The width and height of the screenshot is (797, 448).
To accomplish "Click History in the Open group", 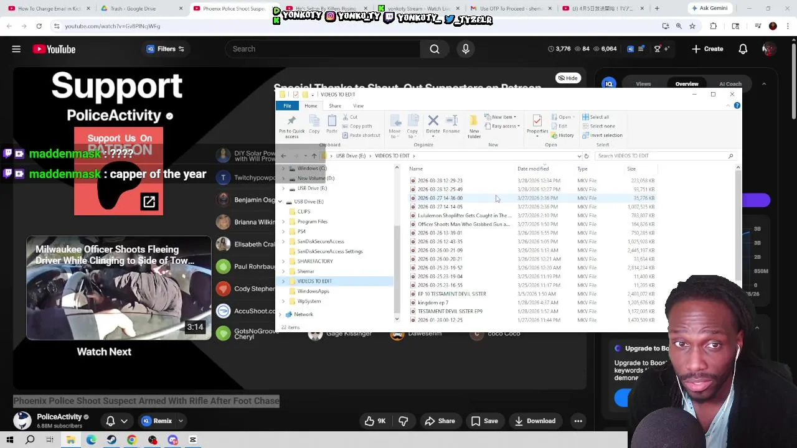I will pyautogui.click(x=563, y=135).
